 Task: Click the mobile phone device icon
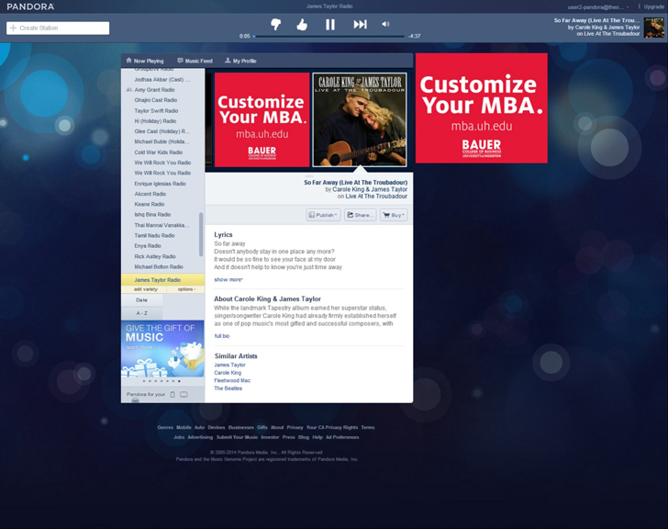point(173,395)
